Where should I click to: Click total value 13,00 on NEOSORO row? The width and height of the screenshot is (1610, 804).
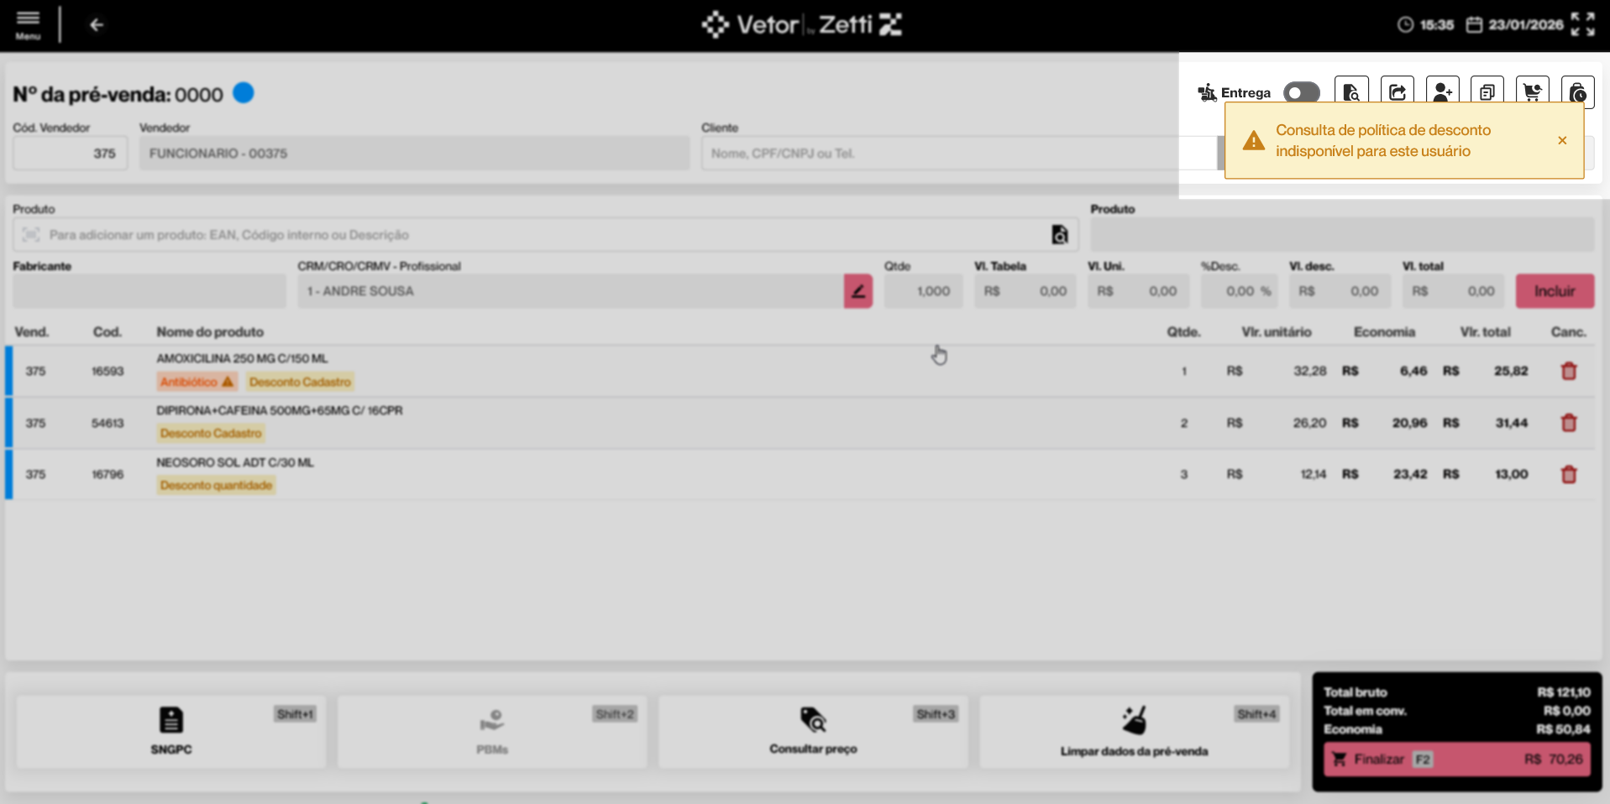pyautogui.click(x=1512, y=474)
